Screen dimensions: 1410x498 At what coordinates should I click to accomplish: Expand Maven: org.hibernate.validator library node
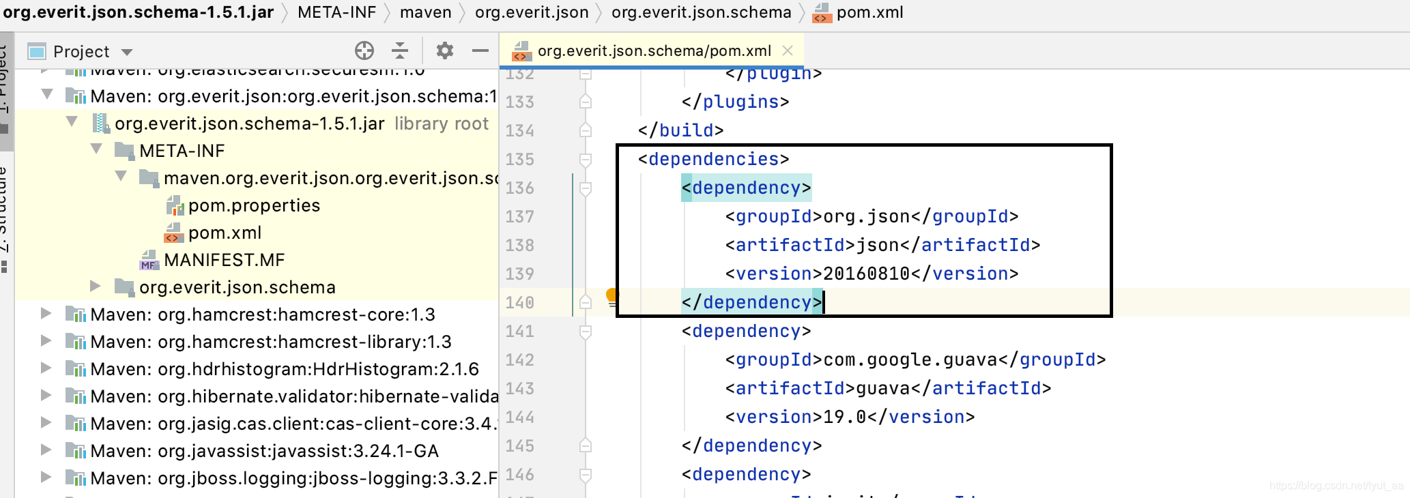point(46,395)
